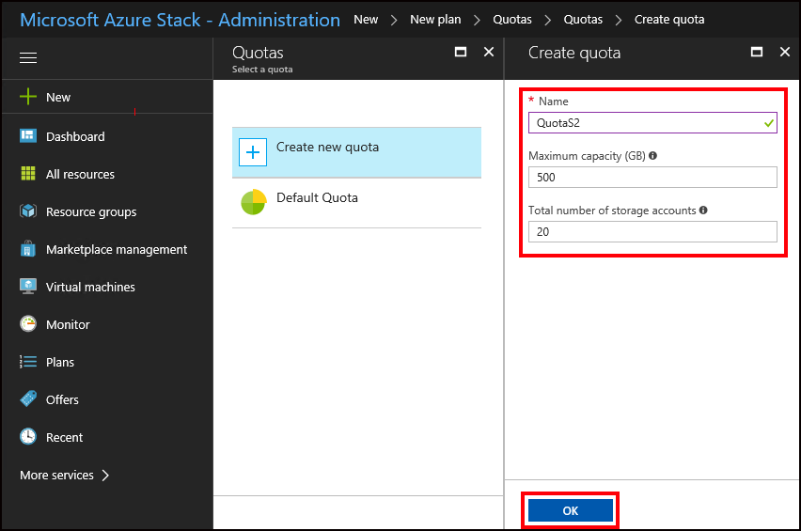Expand More services chevron
Viewport: 801px width, 531px height.
click(105, 476)
